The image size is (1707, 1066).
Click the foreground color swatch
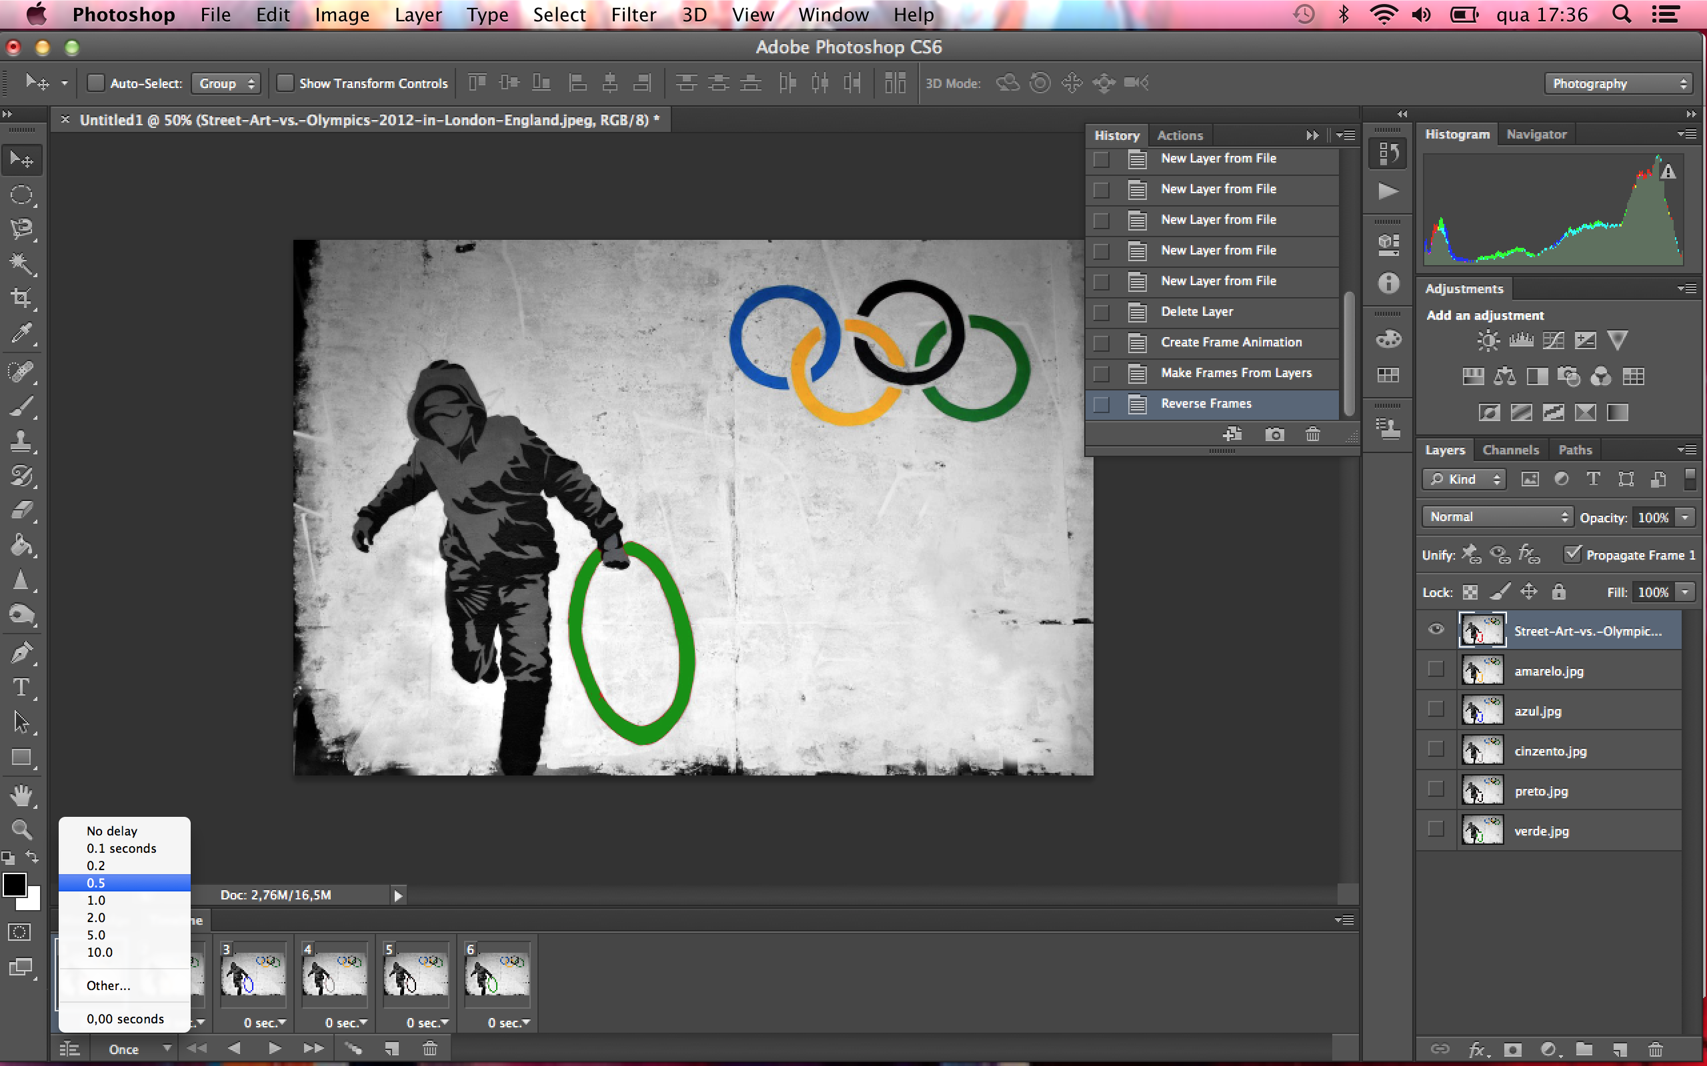coord(14,884)
